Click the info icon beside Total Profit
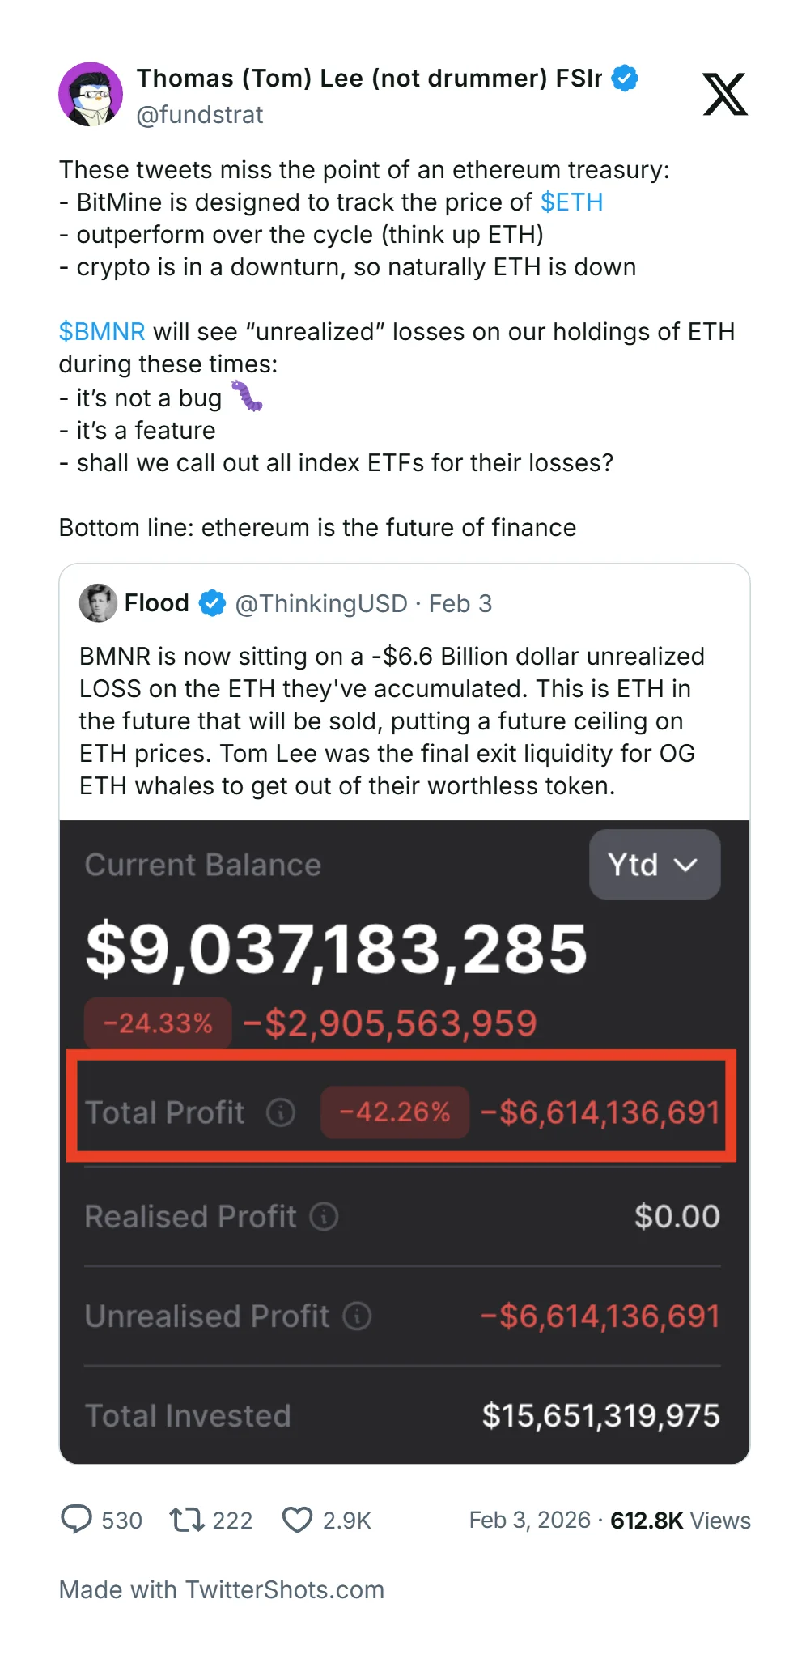806x1663 pixels. (x=280, y=1112)
